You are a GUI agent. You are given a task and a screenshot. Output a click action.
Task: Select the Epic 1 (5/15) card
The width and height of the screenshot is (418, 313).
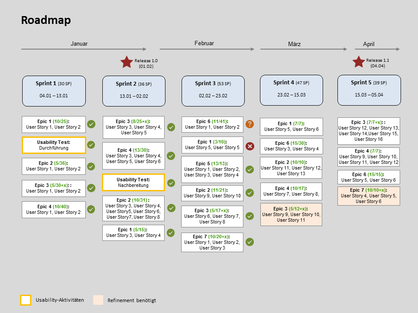(x=133, y=233)
